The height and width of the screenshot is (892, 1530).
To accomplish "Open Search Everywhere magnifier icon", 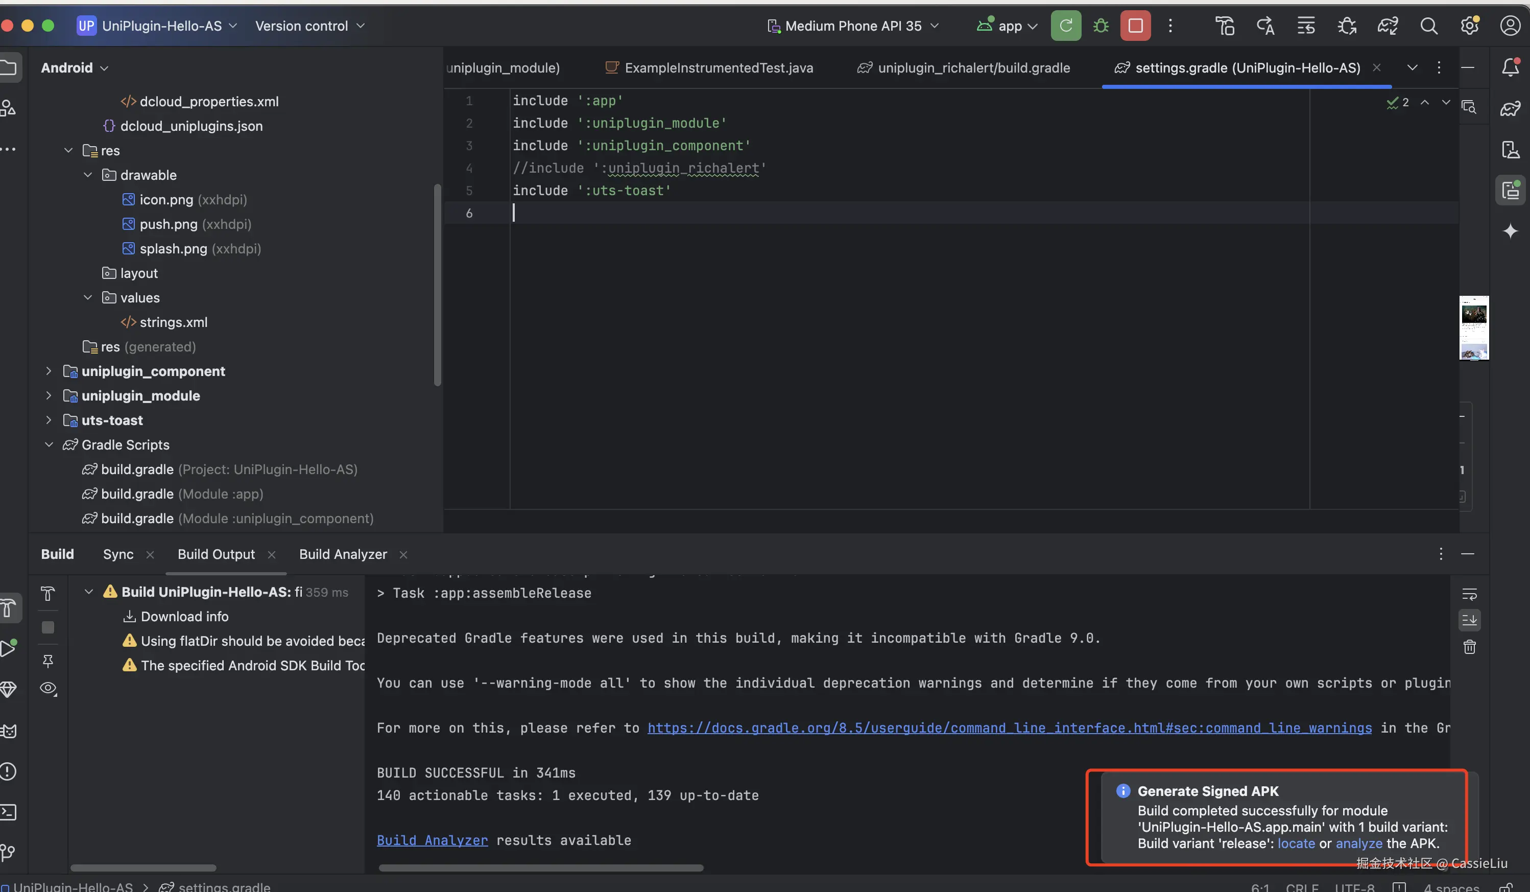I will 1428,26.
